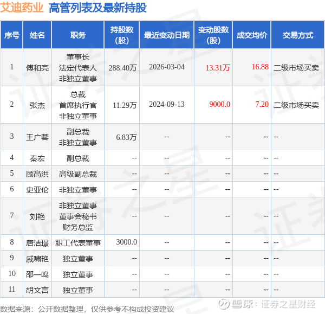
Task: Select the 交易方式 column header
Action: (x=298, y=35)
